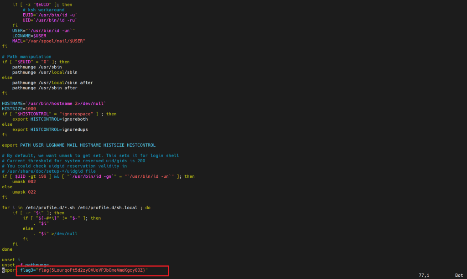
Task: Click the flag3 value string in red box
Action: click(x=92, y=270)
